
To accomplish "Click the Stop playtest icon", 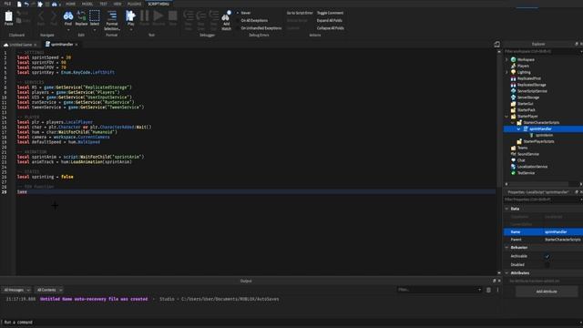I will [x=173, y=15].
